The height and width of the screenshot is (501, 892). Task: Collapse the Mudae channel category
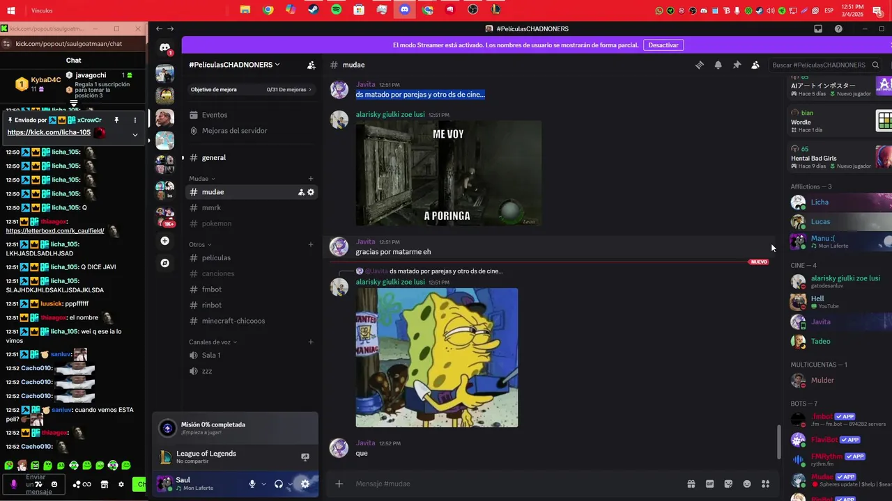202,179
